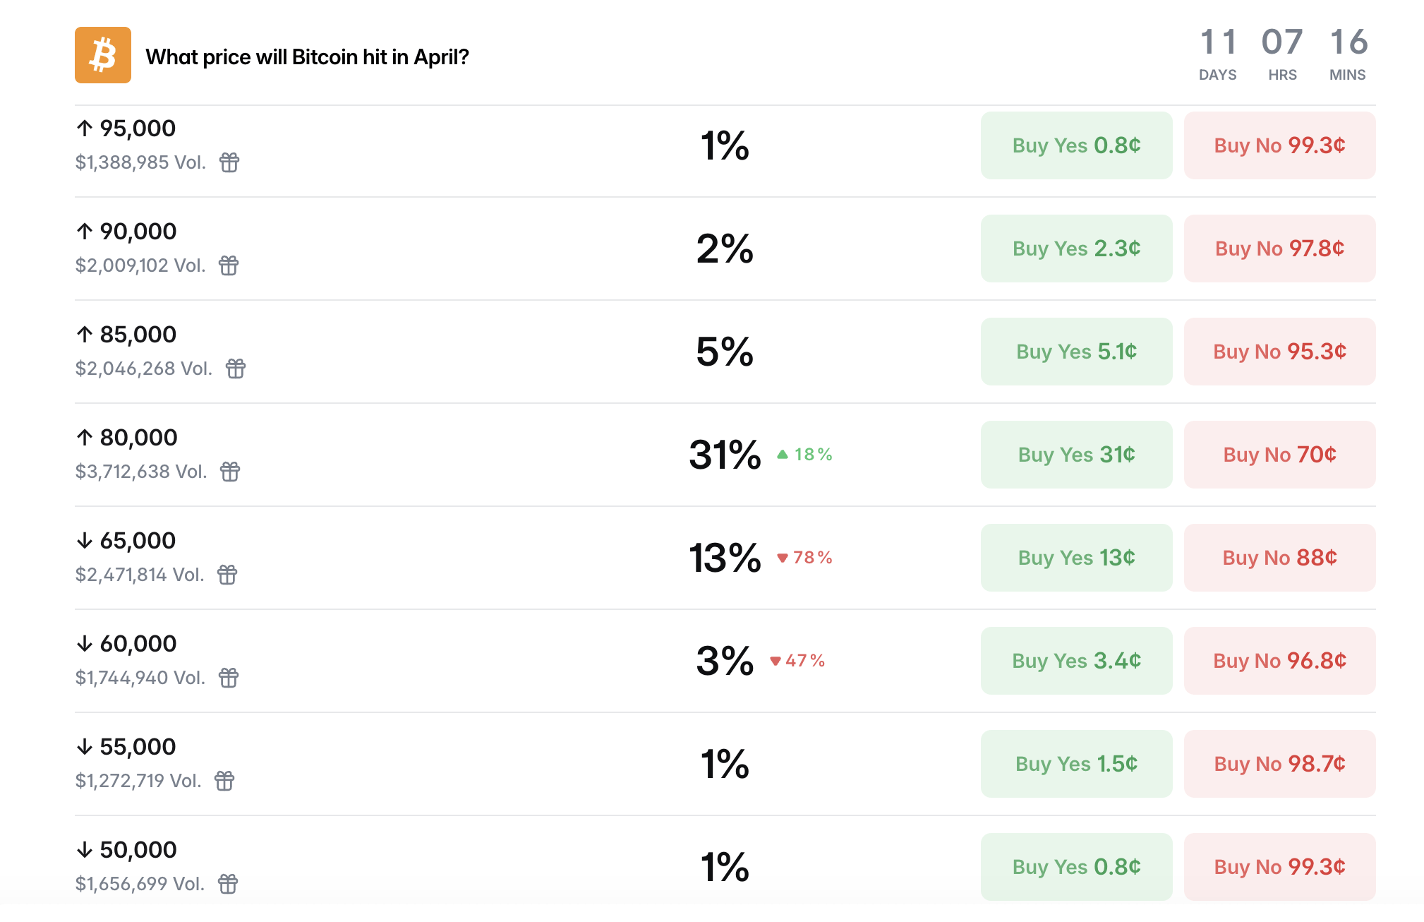This screenshot has width=1424, height=922.
Task: Click the gift icon on the 95,000 row
Action: [x=228, y=163]
